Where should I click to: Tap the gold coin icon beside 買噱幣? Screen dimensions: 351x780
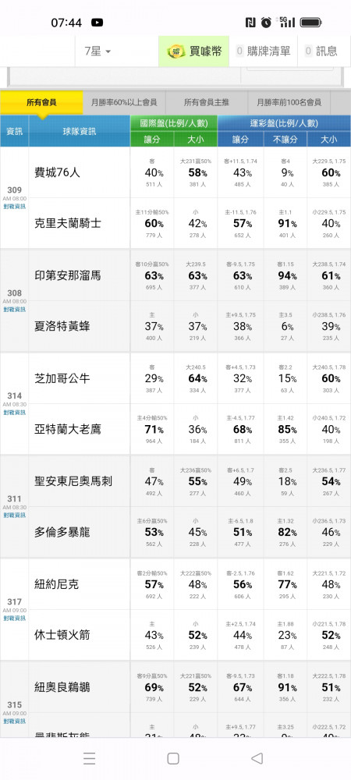tap(175, 51)
